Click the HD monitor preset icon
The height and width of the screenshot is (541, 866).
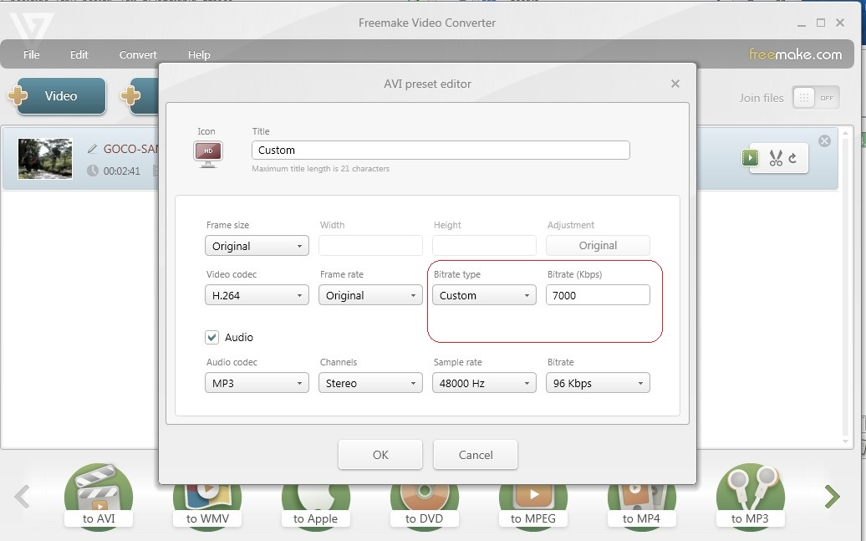(207, 154)
